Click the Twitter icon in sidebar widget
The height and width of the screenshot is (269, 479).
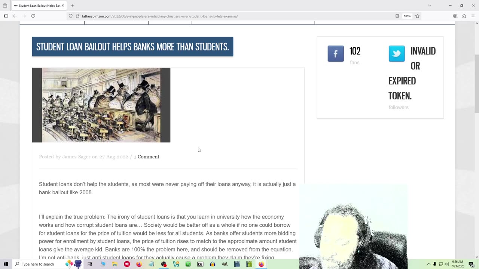397,53
